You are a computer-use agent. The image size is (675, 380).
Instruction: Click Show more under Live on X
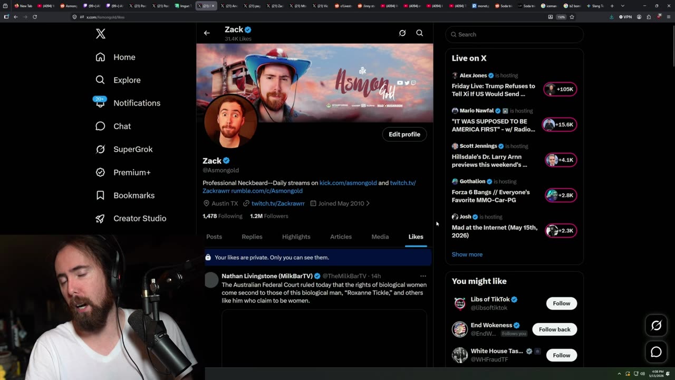coord(467,254)
